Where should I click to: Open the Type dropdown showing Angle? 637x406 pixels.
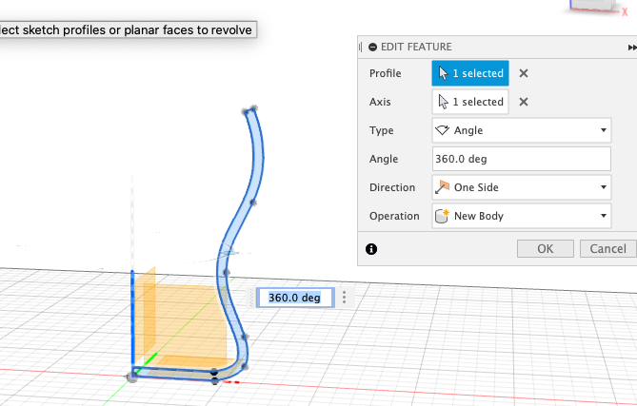(522, 130)
